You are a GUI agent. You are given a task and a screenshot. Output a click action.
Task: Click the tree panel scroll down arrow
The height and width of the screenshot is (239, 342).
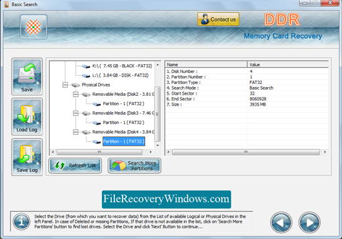[157, 146]
